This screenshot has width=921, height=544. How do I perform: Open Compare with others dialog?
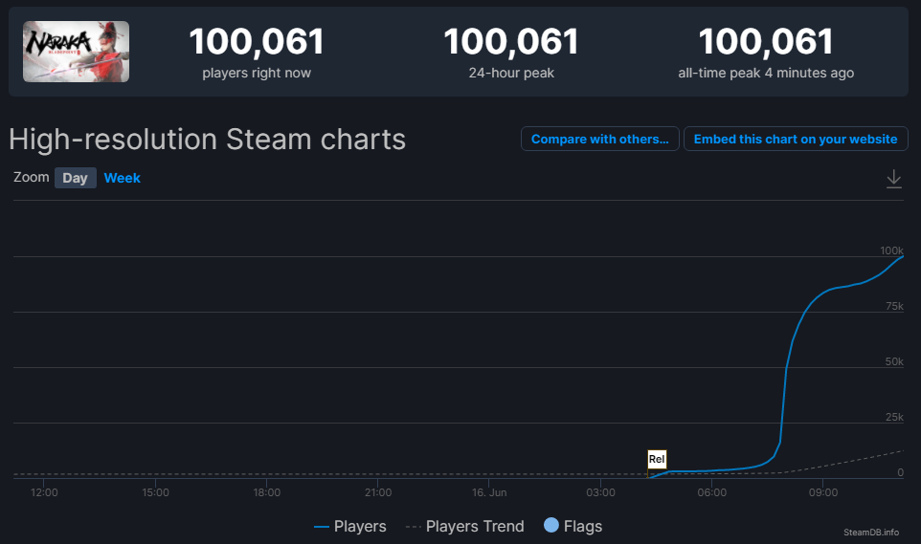click(599, 139)
